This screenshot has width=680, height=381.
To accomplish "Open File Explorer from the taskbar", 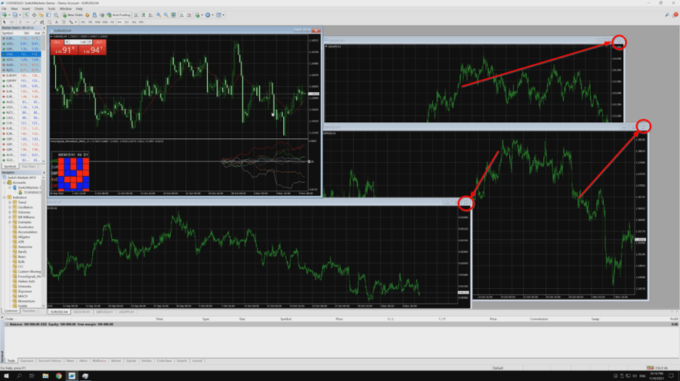I will [45, 376].
